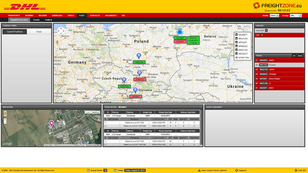Click the Support icon in the footer
Screen dimensions: 308x173
237,170
